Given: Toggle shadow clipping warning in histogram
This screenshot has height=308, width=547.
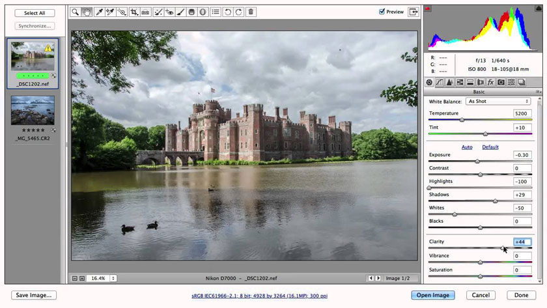Looking at the screenshot, I should point(428,8).
